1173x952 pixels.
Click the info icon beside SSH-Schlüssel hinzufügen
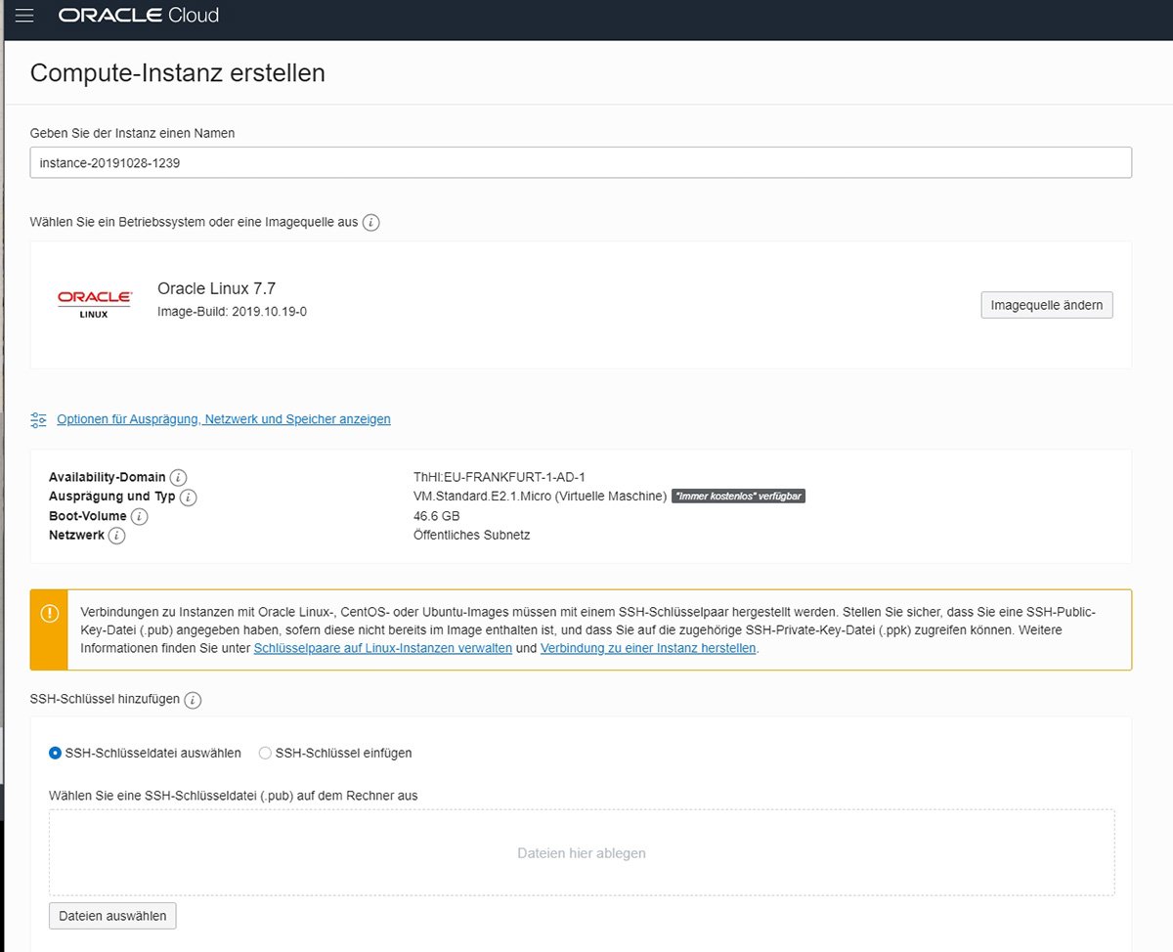click(x=192, y=700)
